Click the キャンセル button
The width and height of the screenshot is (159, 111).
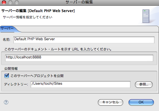pos(110,102)
